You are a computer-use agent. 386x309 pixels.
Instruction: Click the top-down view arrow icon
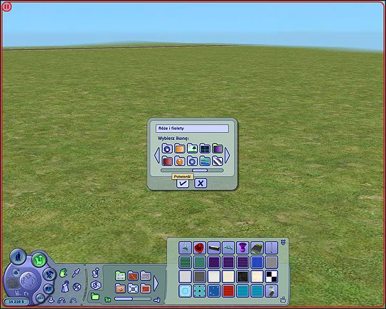(51, 299)
